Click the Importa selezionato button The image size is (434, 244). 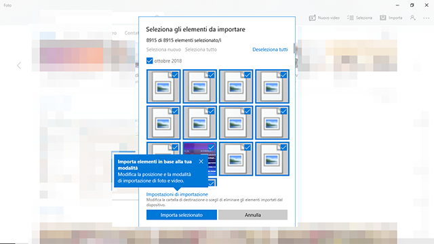(x=182, y=215)
